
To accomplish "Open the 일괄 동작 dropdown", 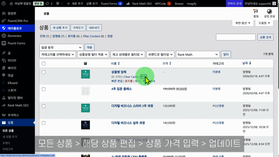I will pyautogui.click(x=61, y=47).
